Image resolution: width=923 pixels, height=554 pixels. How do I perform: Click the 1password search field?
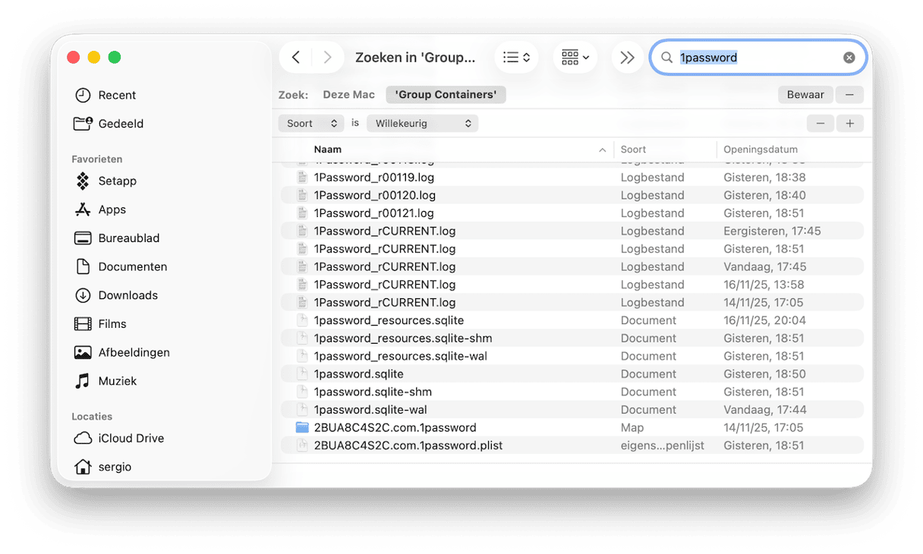pos(759,58)
